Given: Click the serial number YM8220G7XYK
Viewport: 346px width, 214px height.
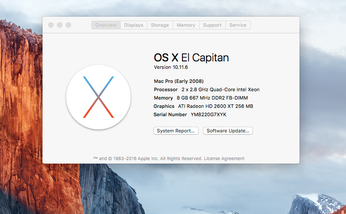Looking at the screenshot, I should click(x=208, y=114).
